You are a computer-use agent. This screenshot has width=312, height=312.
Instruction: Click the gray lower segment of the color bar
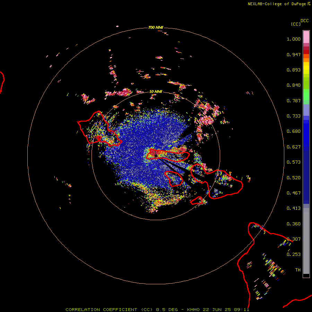(306, 241)
